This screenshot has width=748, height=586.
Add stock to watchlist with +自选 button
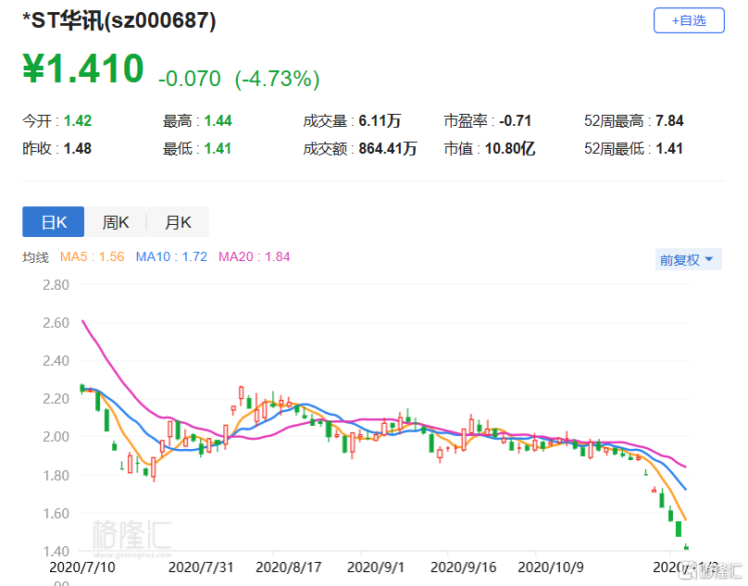(x=689, y=20)
